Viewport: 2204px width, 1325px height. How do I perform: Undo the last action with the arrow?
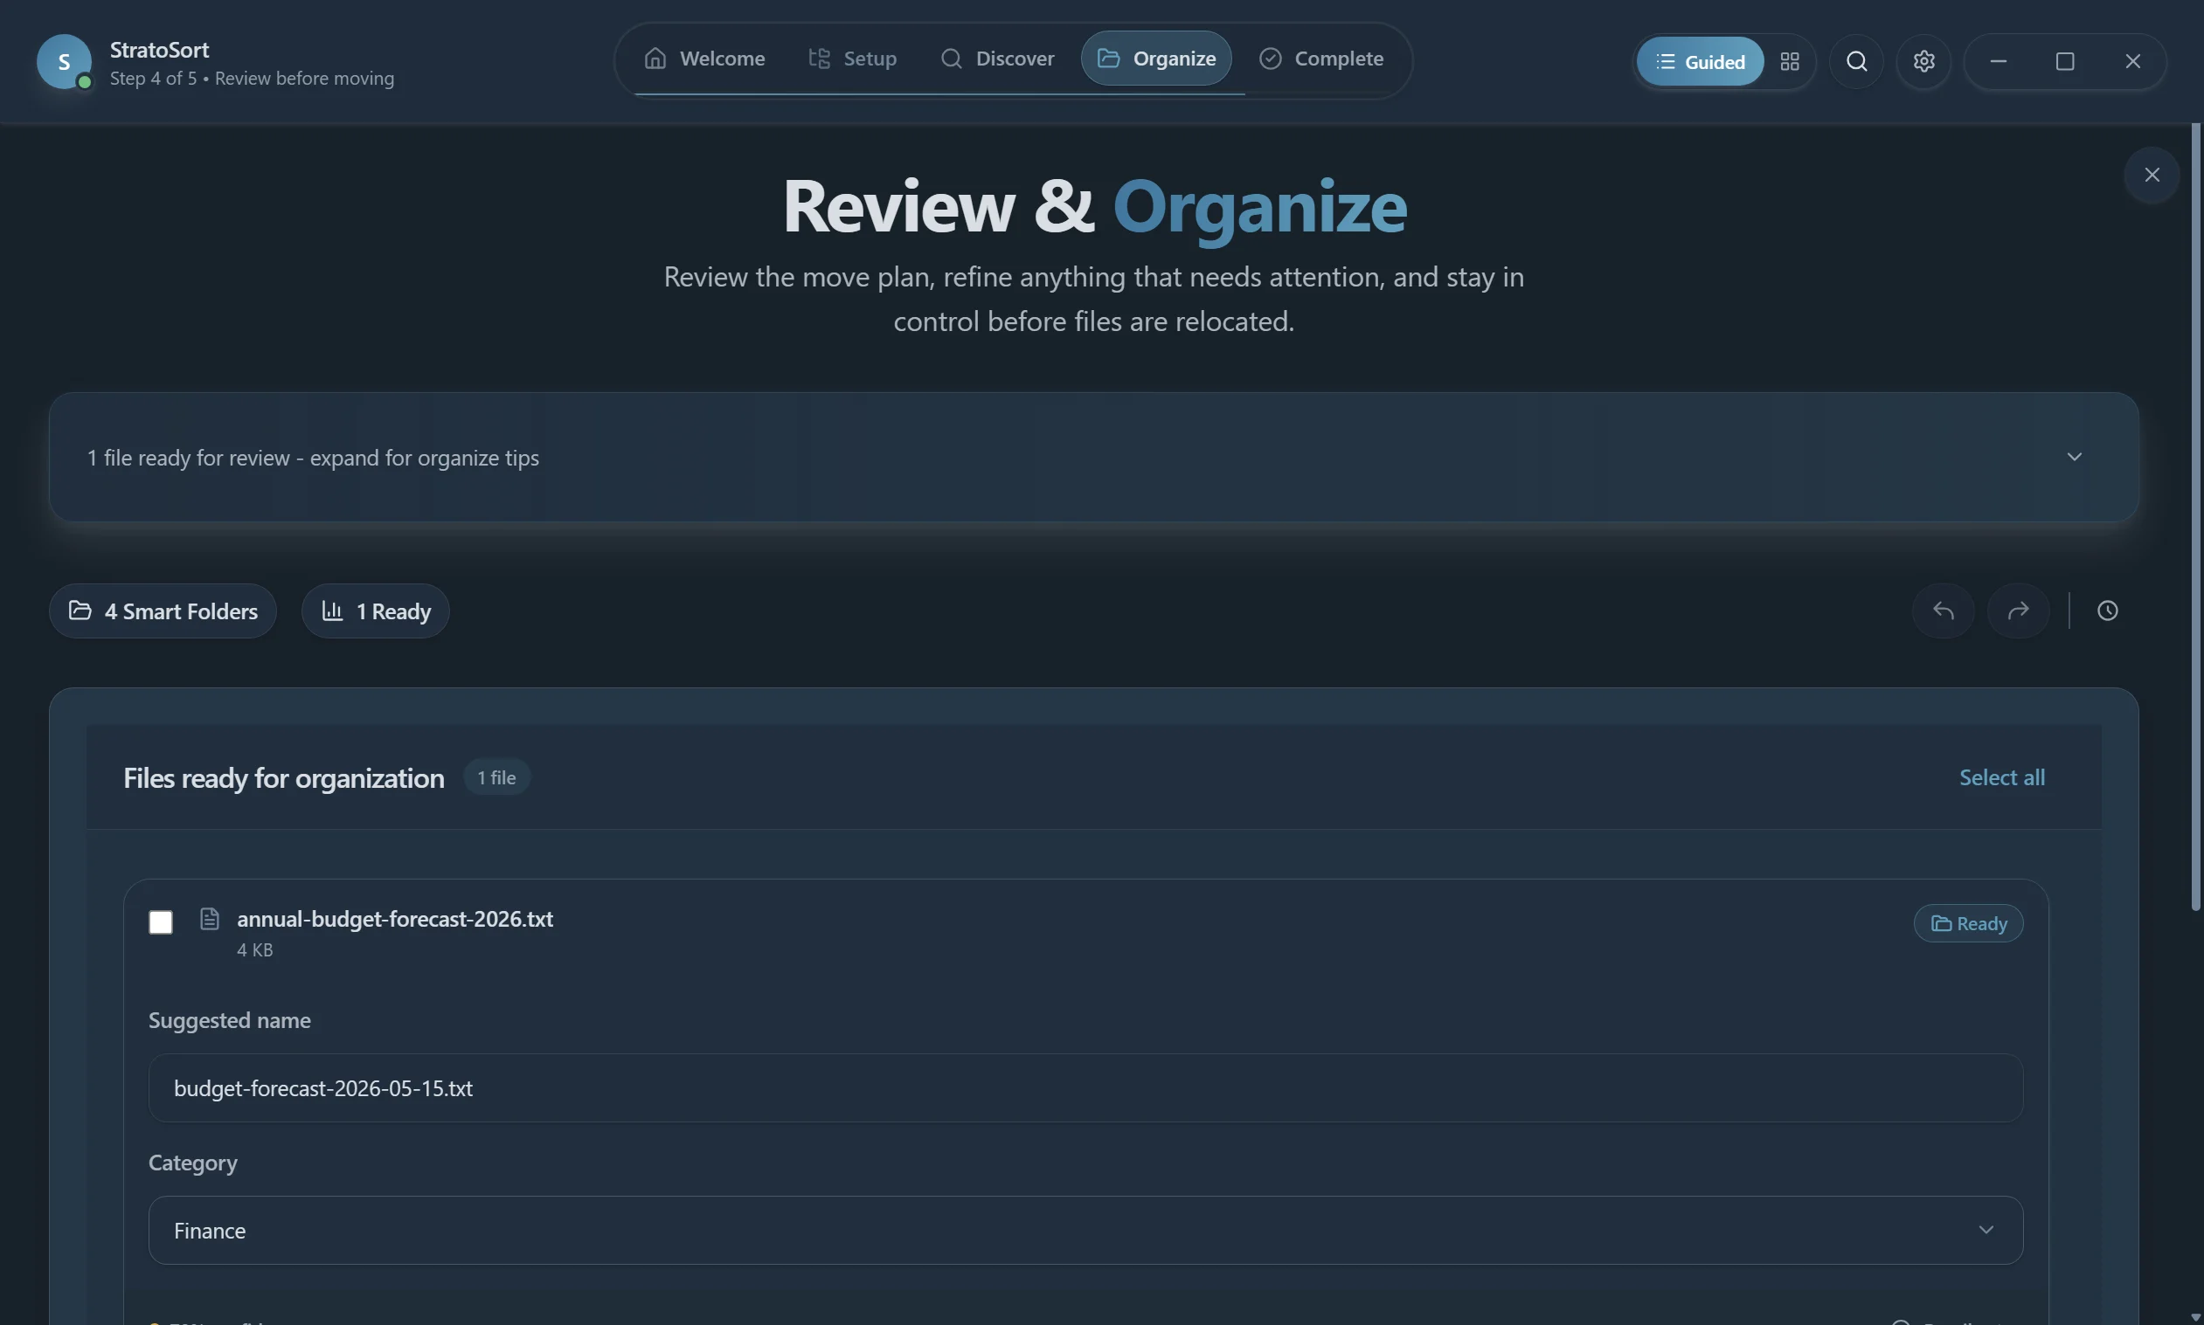[1943, 611]
